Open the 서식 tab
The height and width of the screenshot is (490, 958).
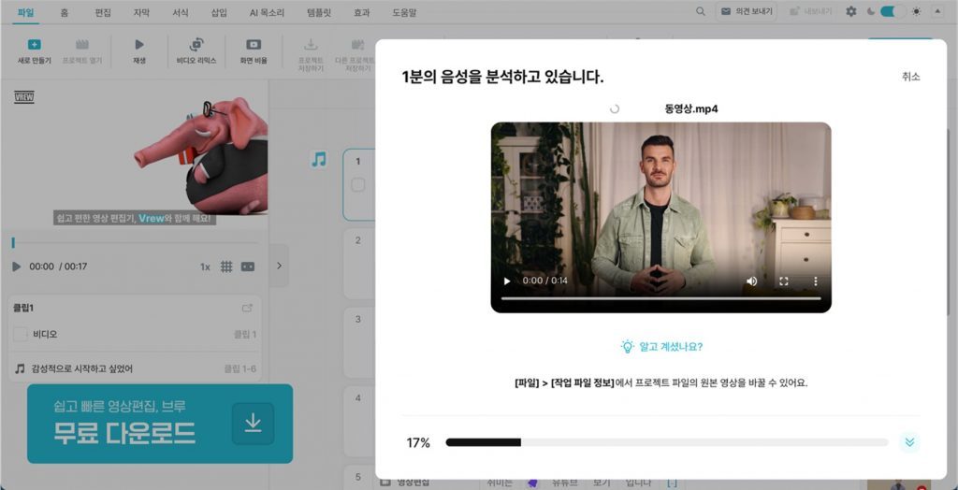(181, 12)
